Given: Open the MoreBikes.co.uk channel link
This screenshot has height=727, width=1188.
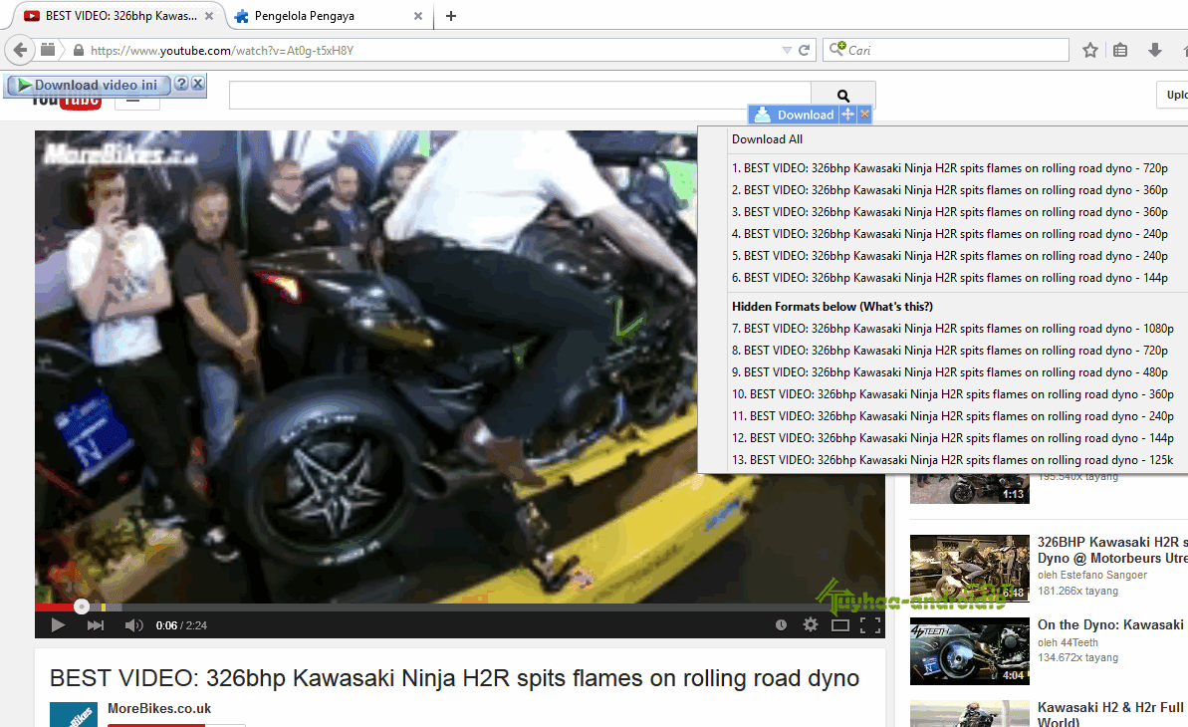Looking at the screenshot, I should tap(159, 709).
